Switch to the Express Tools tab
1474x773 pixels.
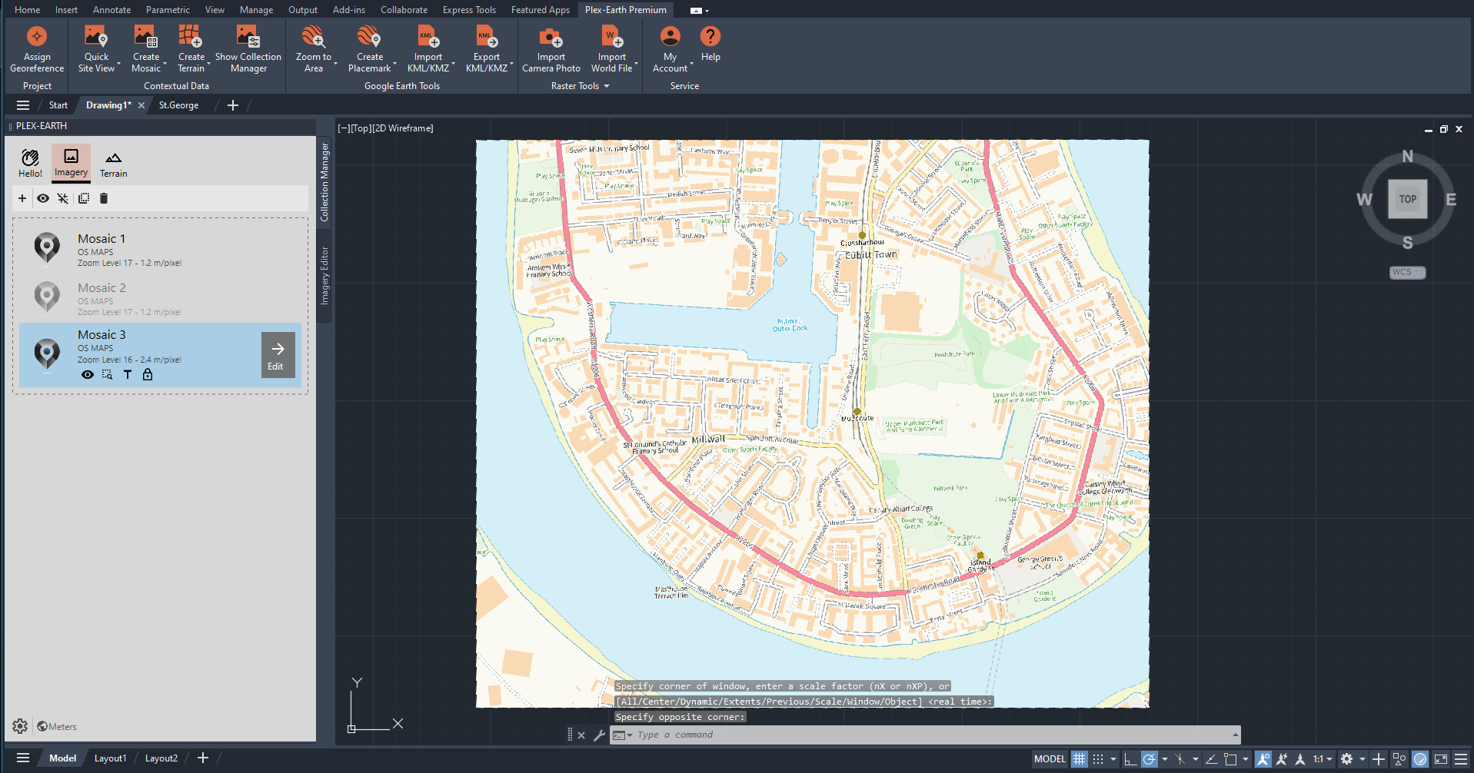tap(469, 10)
